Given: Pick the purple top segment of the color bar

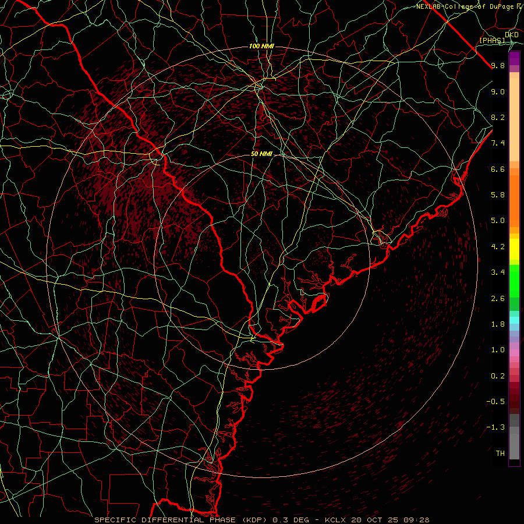Looking at the screenshot, I should pyautogui.click(x=514, y=58).
